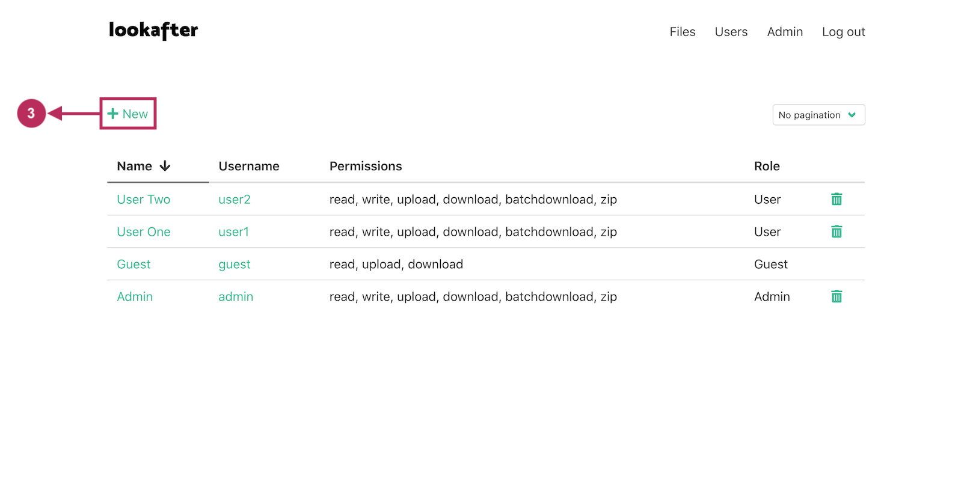Click the Name sort arrow icon

pos(165,166)
